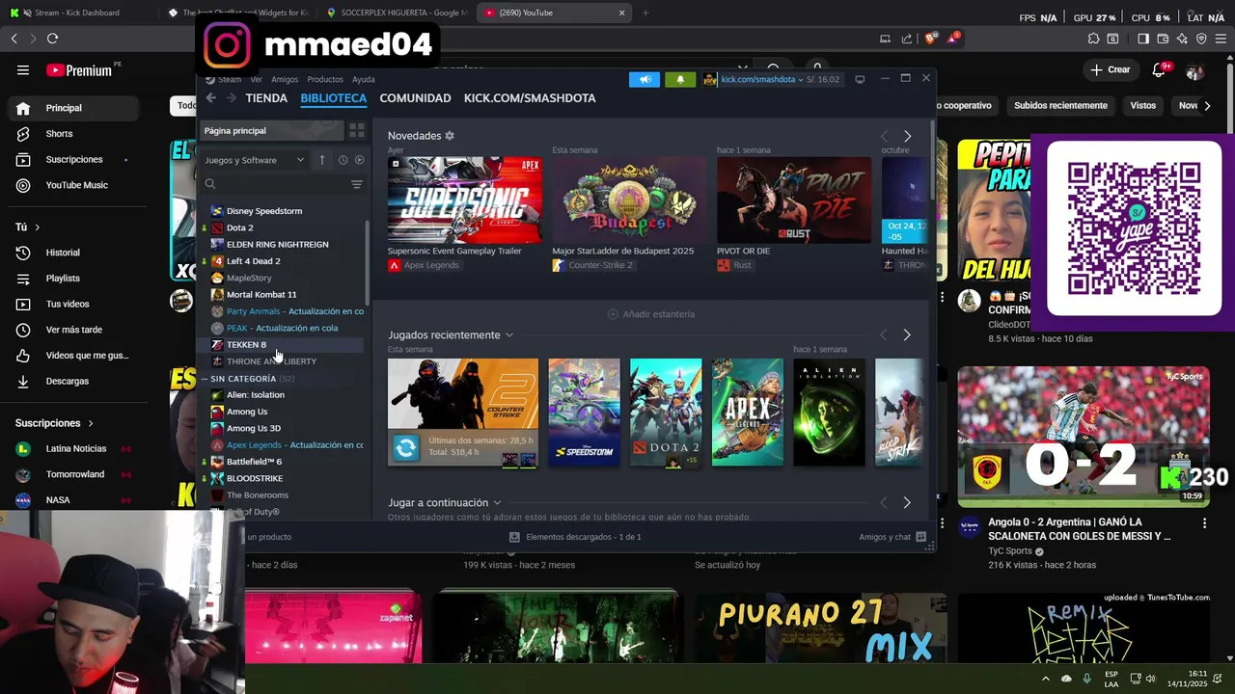Click sort ascending arrow in Steam library filters

coord(322,160)
